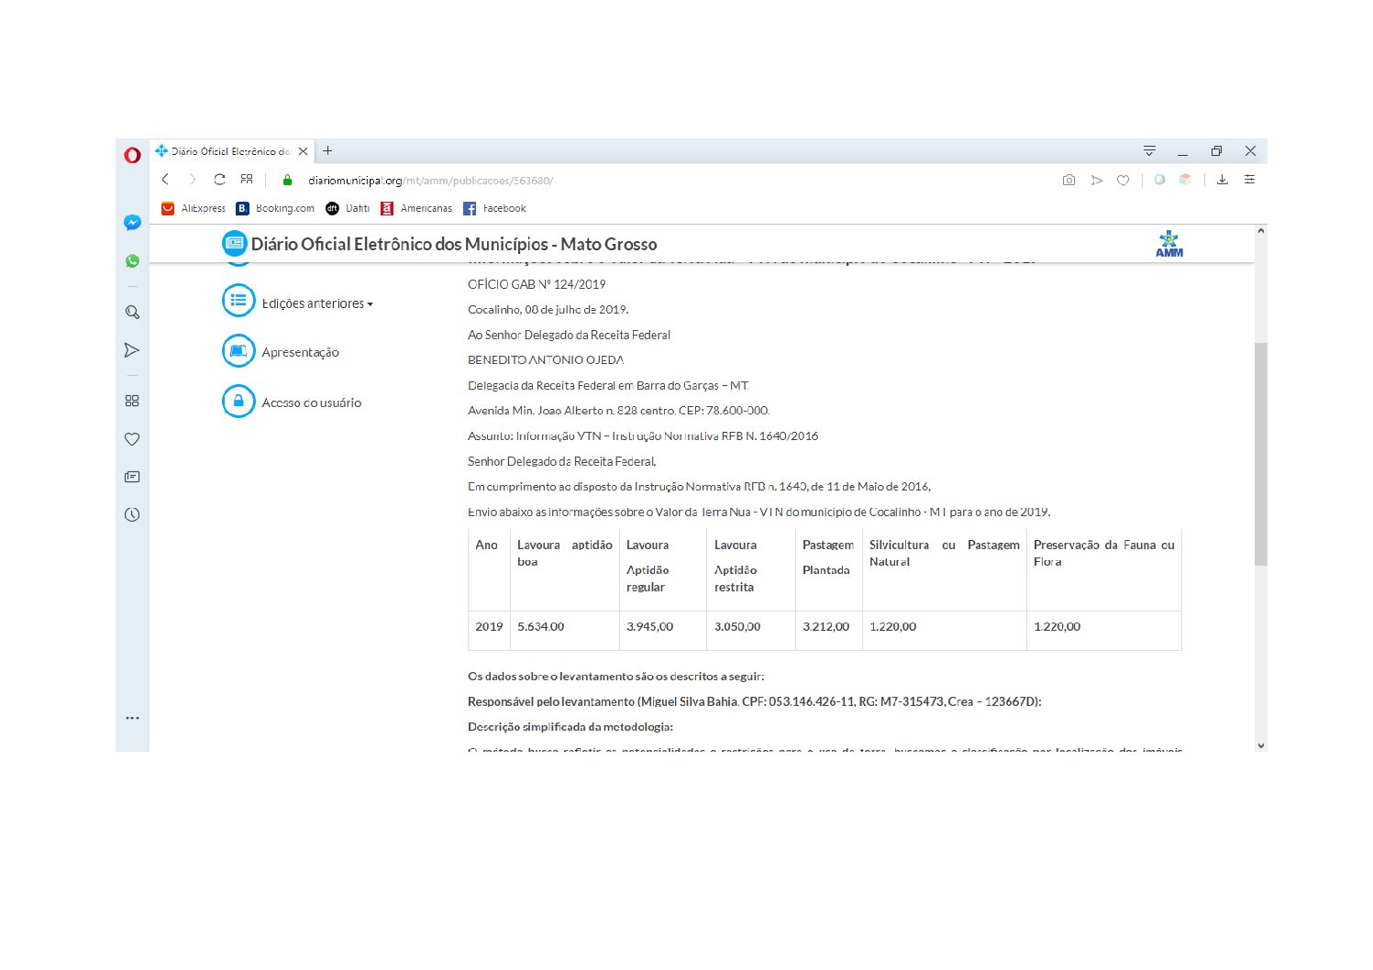Open Messenger in Opera sidebar

132,223
